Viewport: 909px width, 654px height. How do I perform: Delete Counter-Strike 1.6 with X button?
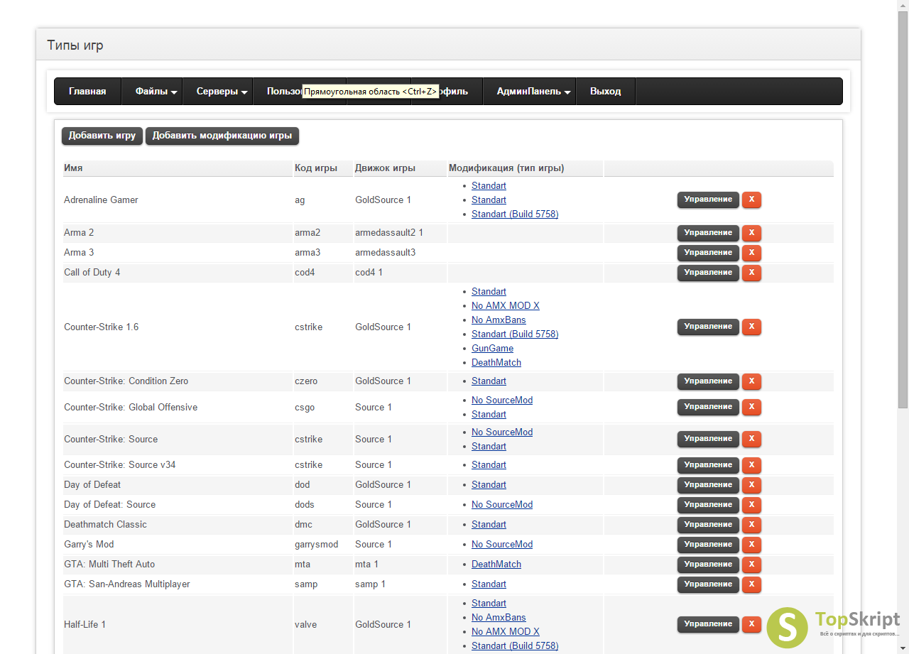751,327
